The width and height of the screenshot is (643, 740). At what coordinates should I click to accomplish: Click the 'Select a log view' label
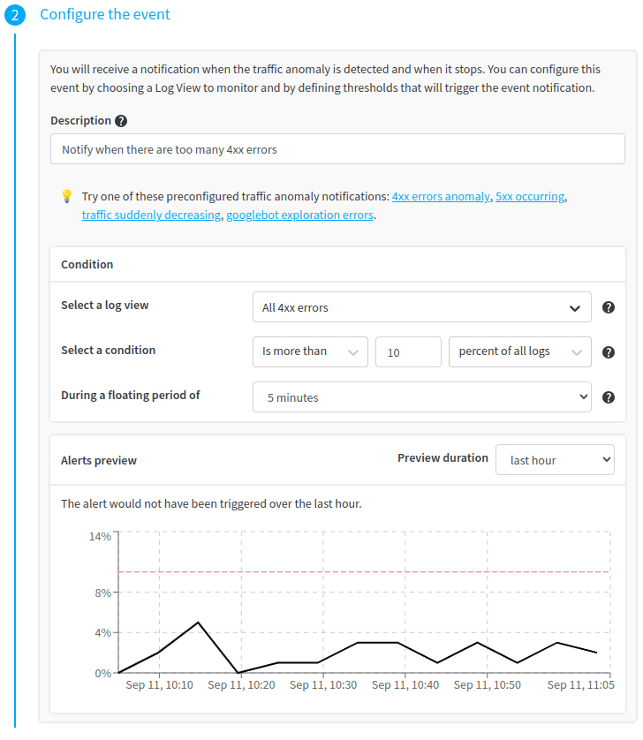coord(105,306)
